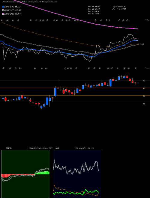Click the green MACD histogram bars
This screenshot has height=198, width=150.
[x=42, y=172]
